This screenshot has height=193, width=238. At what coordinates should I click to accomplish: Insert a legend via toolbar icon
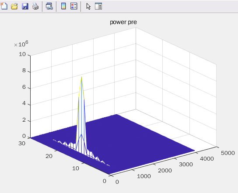coord(74,6)
